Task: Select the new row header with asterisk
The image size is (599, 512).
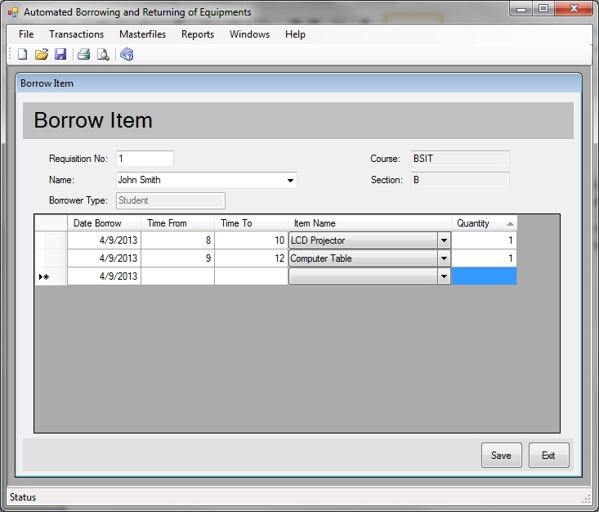Action: 50,276
